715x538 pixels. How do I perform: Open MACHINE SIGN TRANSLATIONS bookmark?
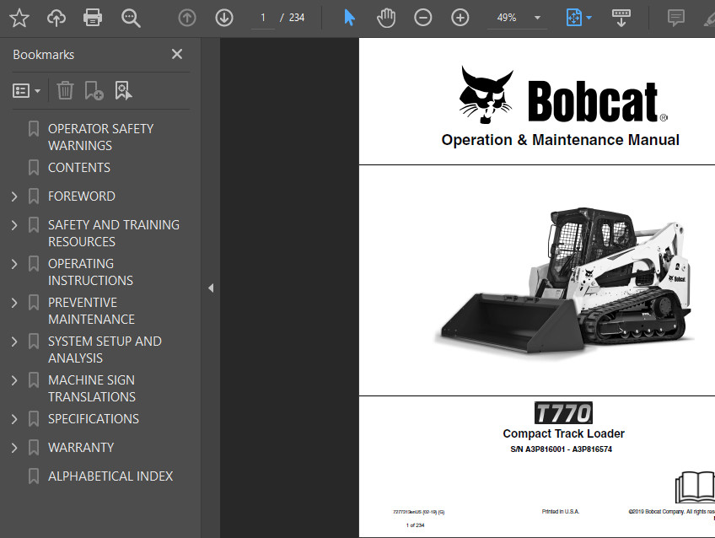[x=92, y=388]
